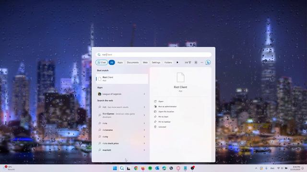The image size is (307, 172).
Task: Click the orange sync tray icon
Action: (261, 168)
